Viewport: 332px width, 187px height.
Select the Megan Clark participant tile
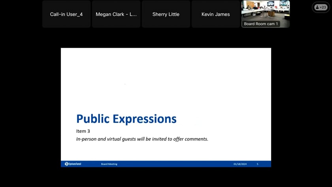click(116, 14)
